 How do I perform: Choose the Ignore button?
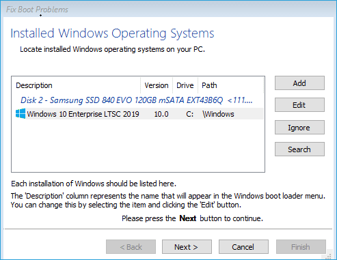[299, 128]
